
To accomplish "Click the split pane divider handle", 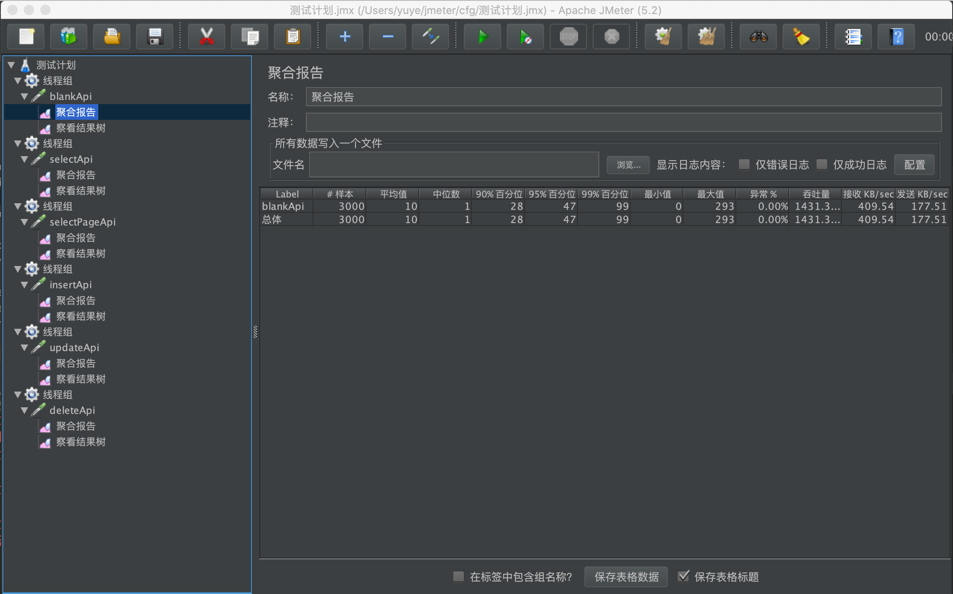I will pos(255,332).
